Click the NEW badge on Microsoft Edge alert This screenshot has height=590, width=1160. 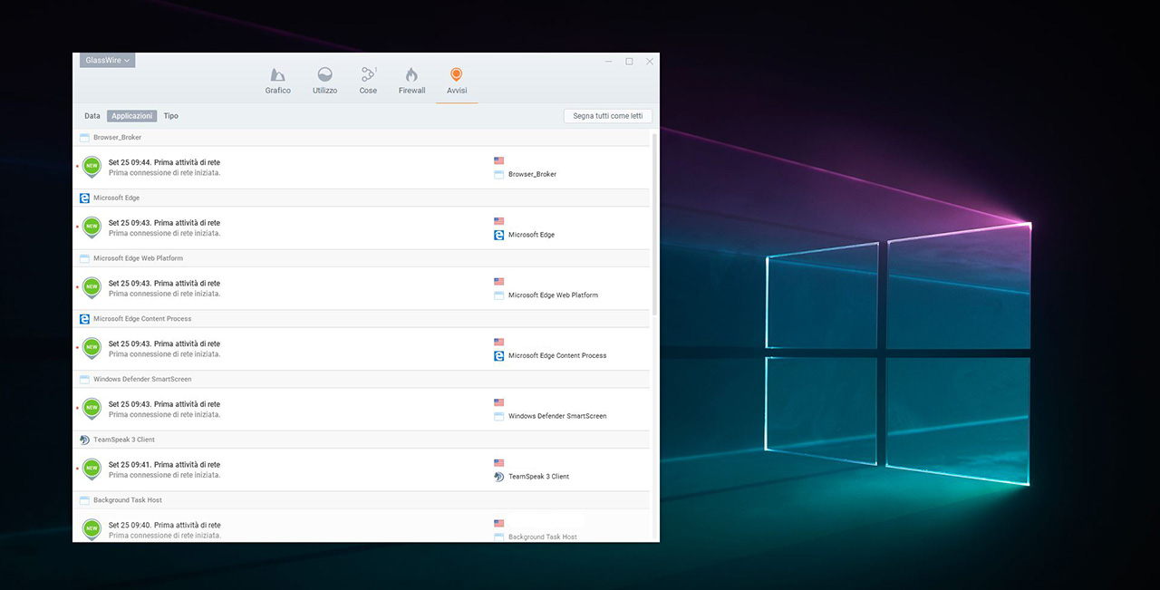point(92,227)
